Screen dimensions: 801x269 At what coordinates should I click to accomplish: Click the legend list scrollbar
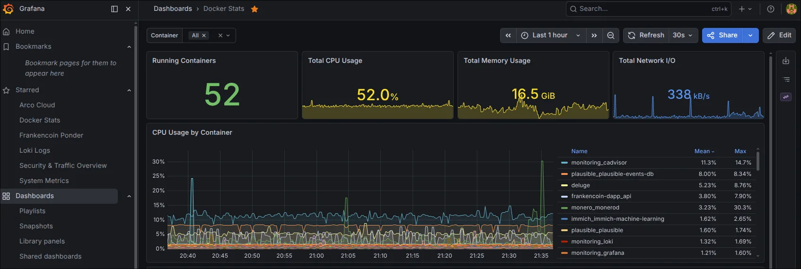[758, 161]
